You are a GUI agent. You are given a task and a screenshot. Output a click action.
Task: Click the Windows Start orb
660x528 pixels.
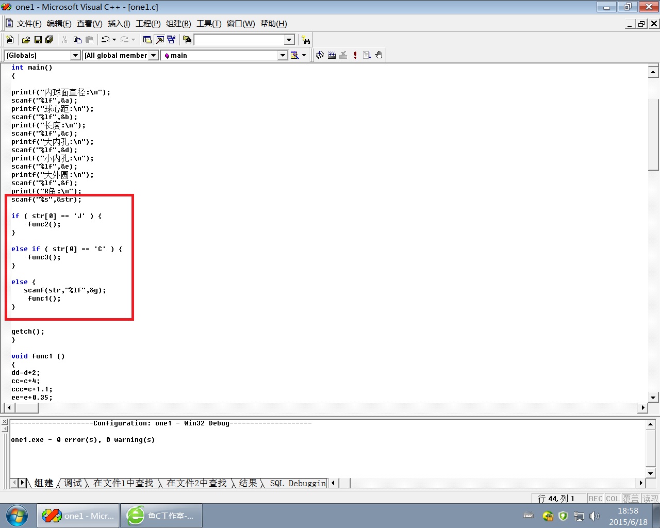point(17,516)
